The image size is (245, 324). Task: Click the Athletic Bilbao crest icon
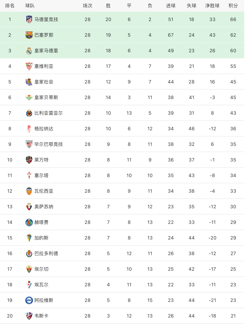pyautogui.click(x=29, y=144)
